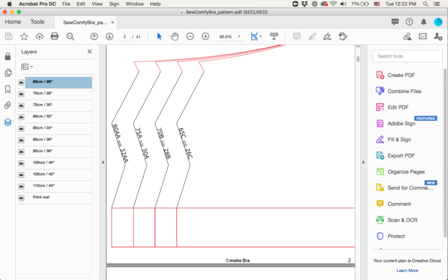Toggle visibility of 85cm / 34" layer
The image size is (448, 280).
[x=22, y=129]
